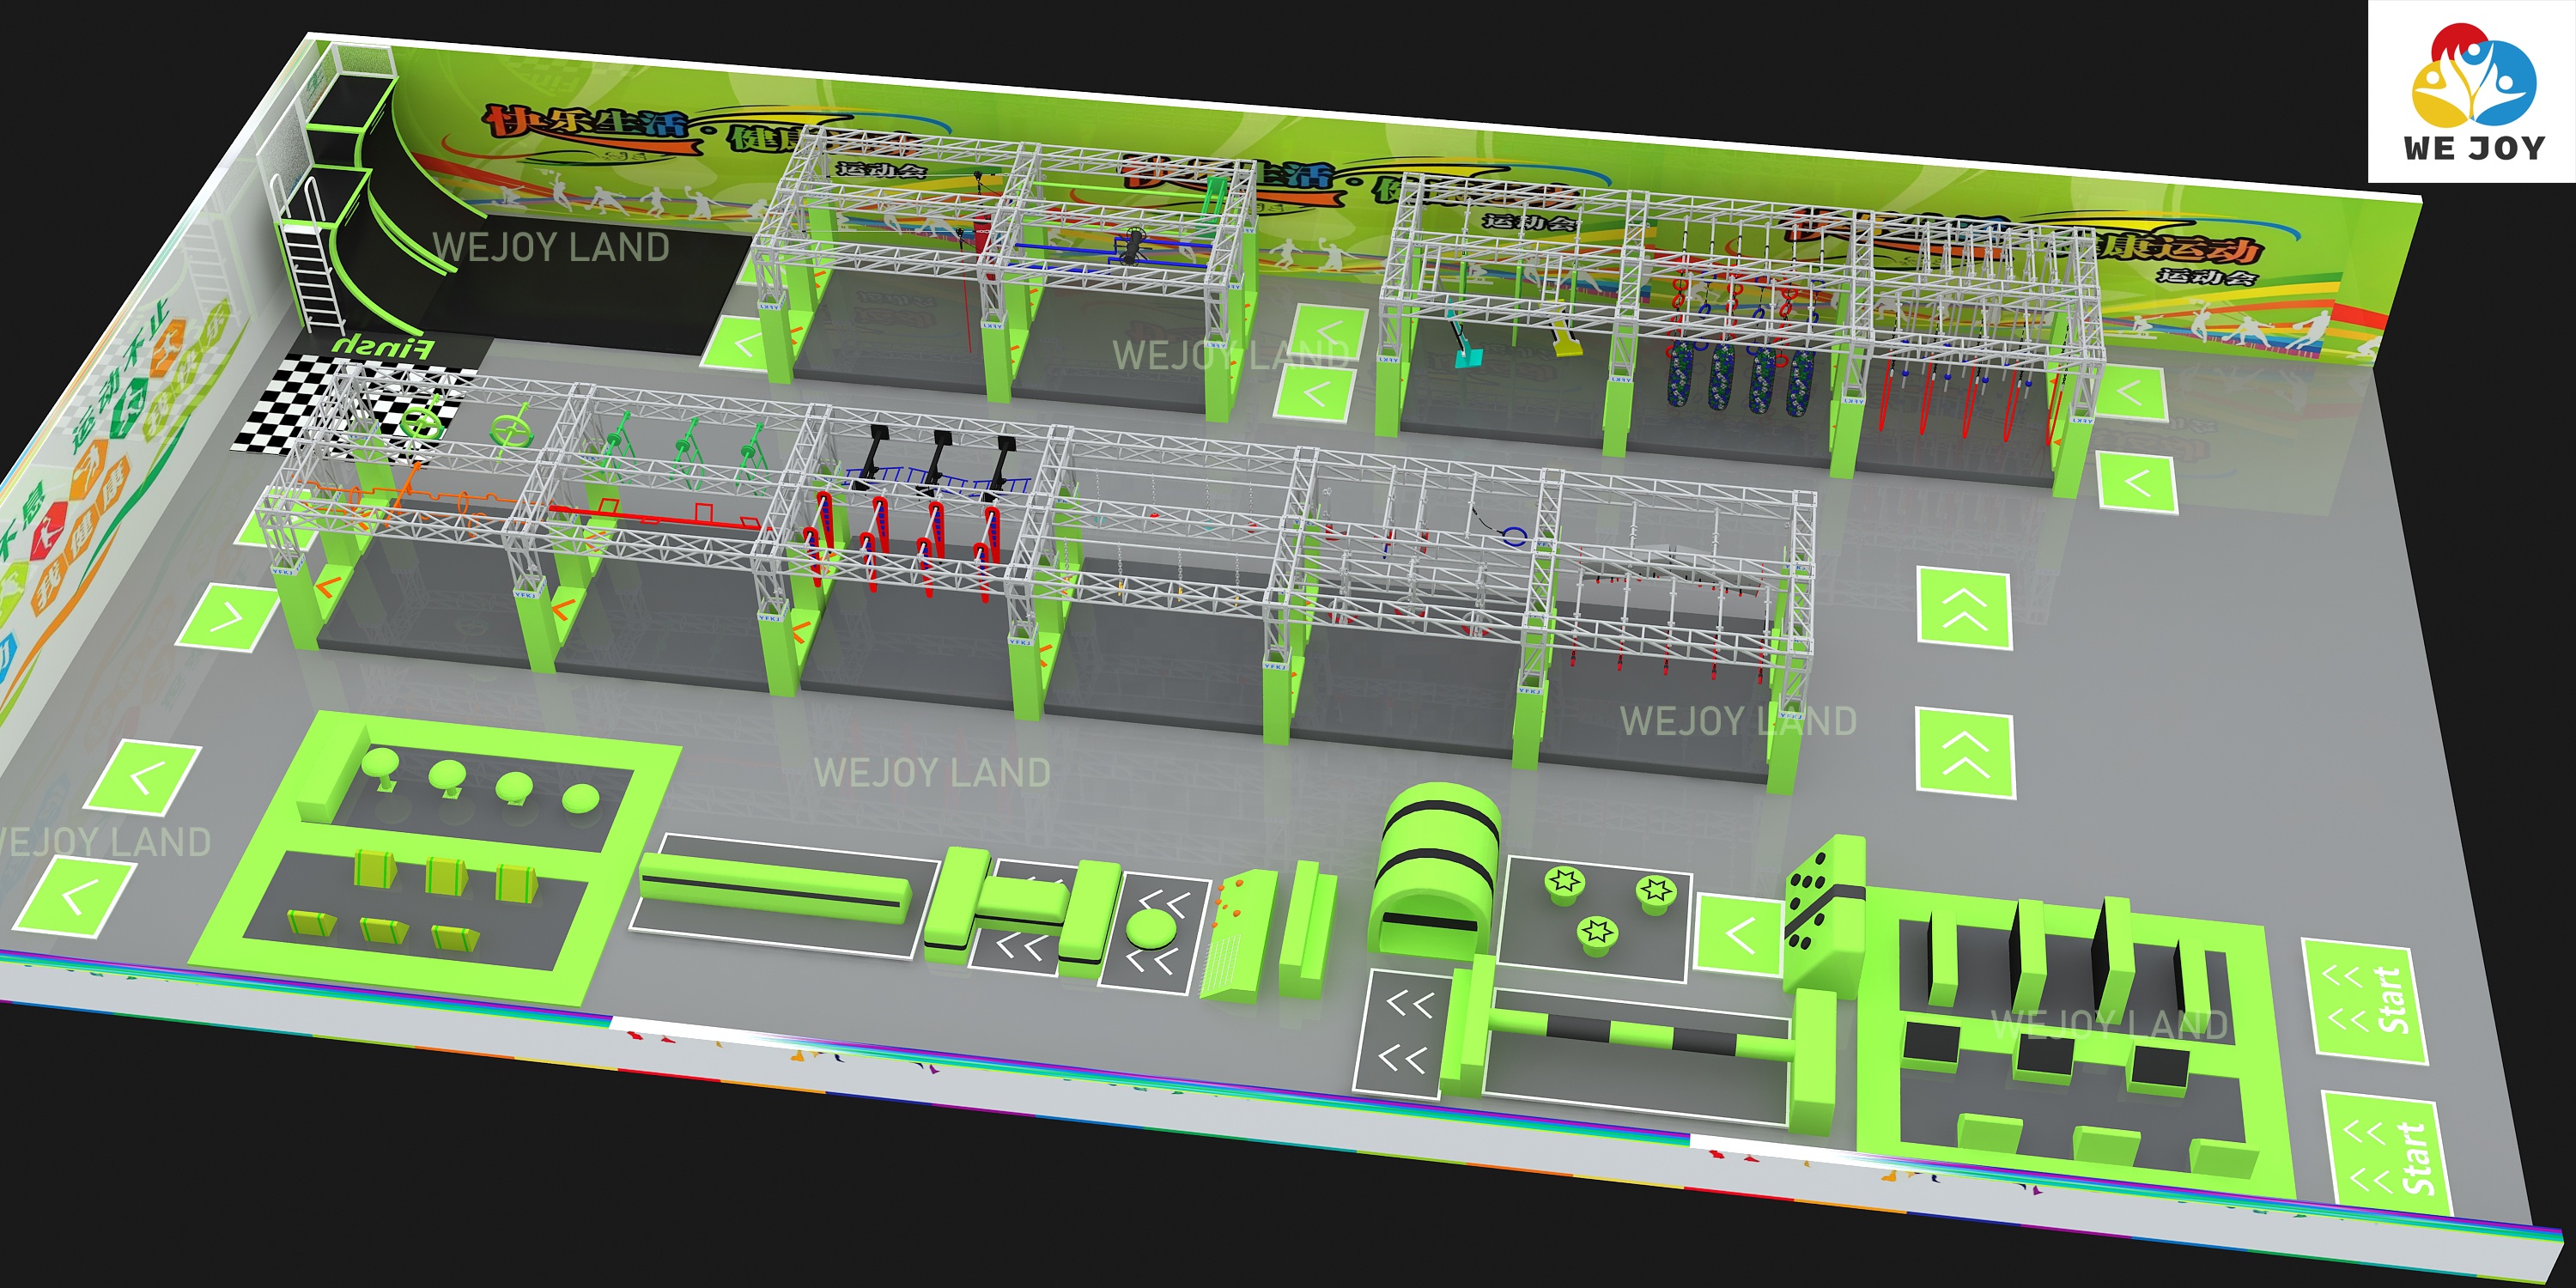
Task: Click the right-pointing arrow floor pad
Action: (228, 616)
